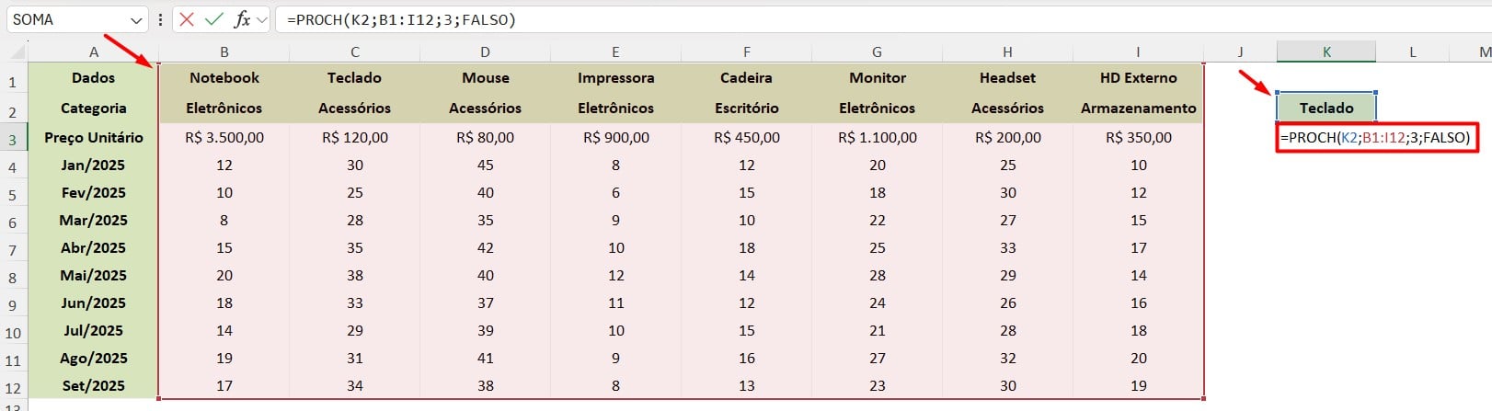This screenshot has width=1492, height=411.
Task: Open the chevron dropdown beside fx
Action: coord(262,19)
